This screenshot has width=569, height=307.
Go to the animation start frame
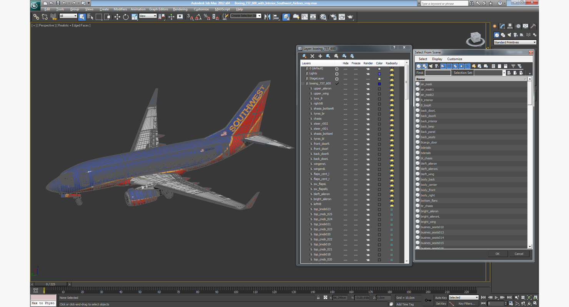click(x=484, y=297)
